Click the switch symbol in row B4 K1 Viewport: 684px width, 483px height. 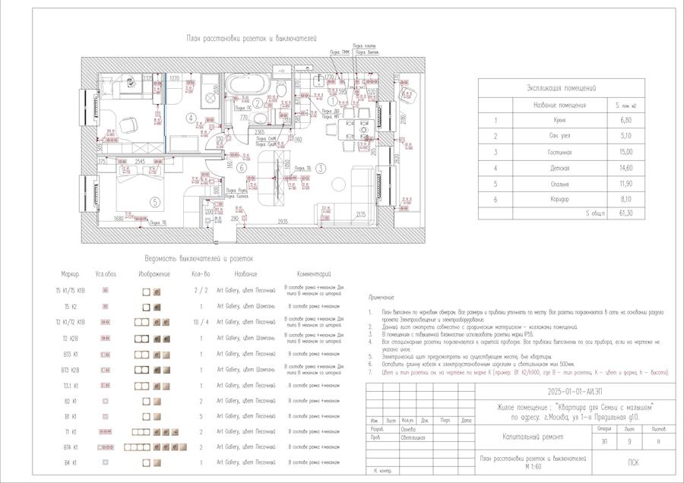[x=105, y=462]
